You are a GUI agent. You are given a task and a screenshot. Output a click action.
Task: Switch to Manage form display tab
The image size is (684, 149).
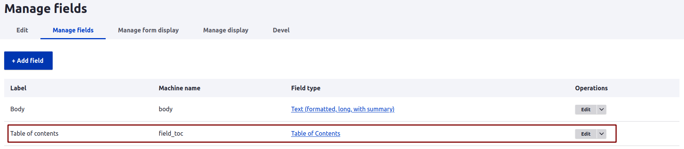pos(148,30)
